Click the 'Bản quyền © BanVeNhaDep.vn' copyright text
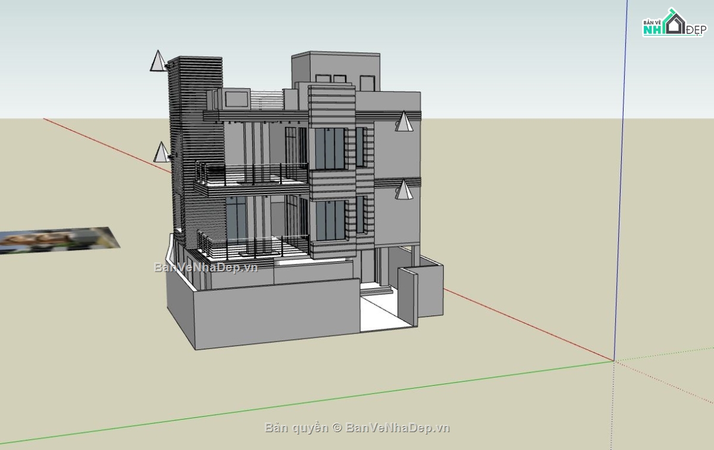Viewport: 714px width, 450px height. (x=357, y=427)
